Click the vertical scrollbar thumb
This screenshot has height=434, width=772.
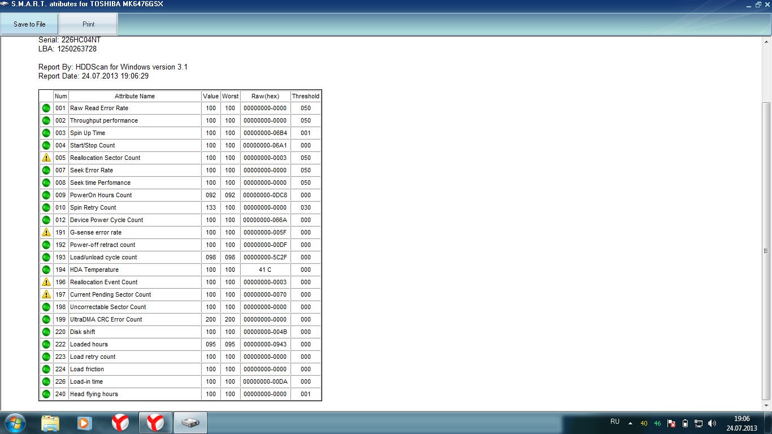pyautogui.click(x=766, y=251)
